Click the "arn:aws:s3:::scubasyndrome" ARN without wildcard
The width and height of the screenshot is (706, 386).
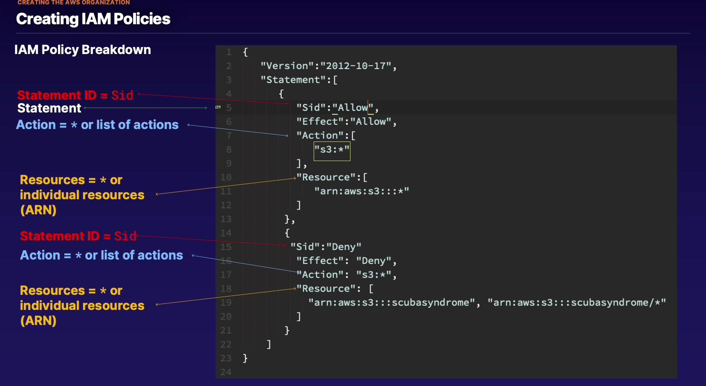point(392,303)
